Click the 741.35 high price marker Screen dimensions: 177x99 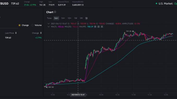click(x=130, y=31)
